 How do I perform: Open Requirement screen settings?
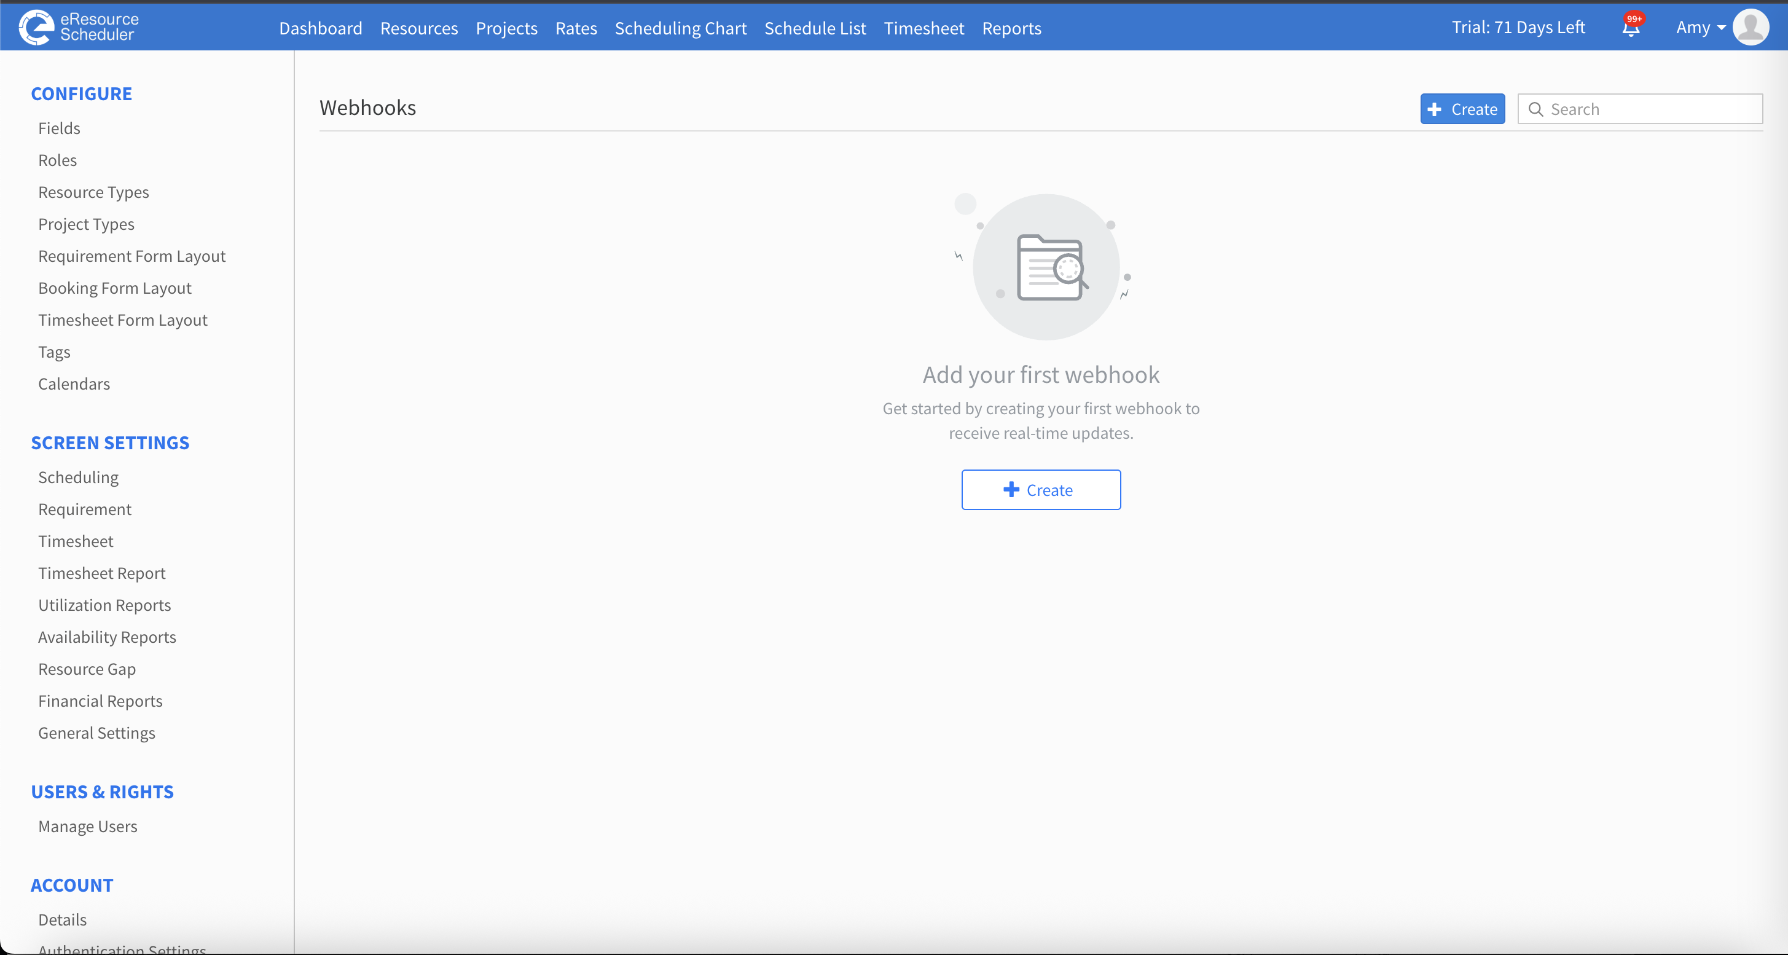pos(85,509)
